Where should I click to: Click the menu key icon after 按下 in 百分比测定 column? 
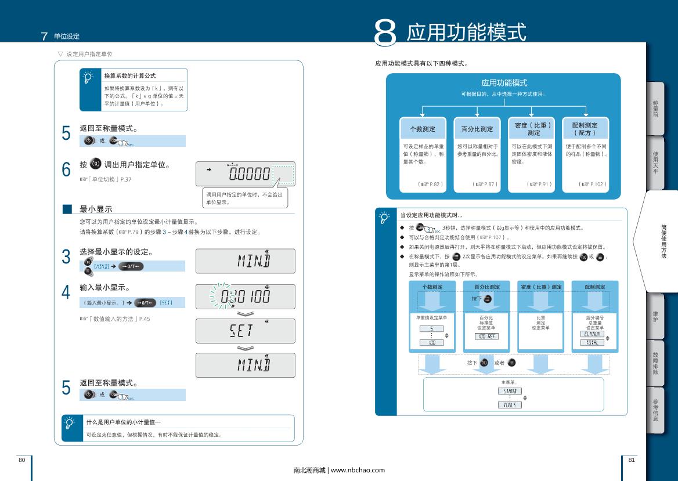(x=488, y=298)
